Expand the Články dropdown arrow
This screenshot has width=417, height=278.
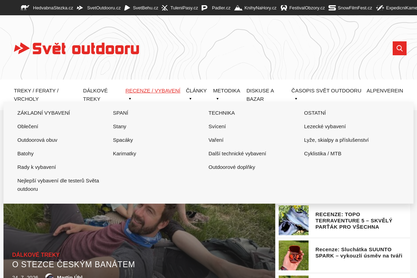pos(190,99)
